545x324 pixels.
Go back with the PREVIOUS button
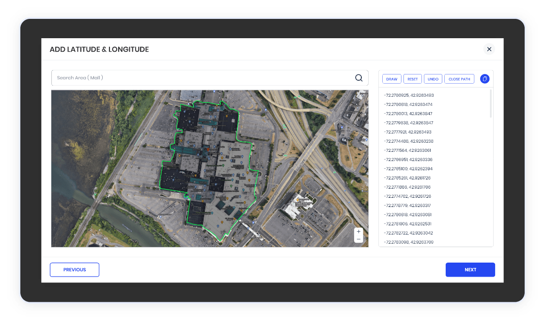(75, 270)
